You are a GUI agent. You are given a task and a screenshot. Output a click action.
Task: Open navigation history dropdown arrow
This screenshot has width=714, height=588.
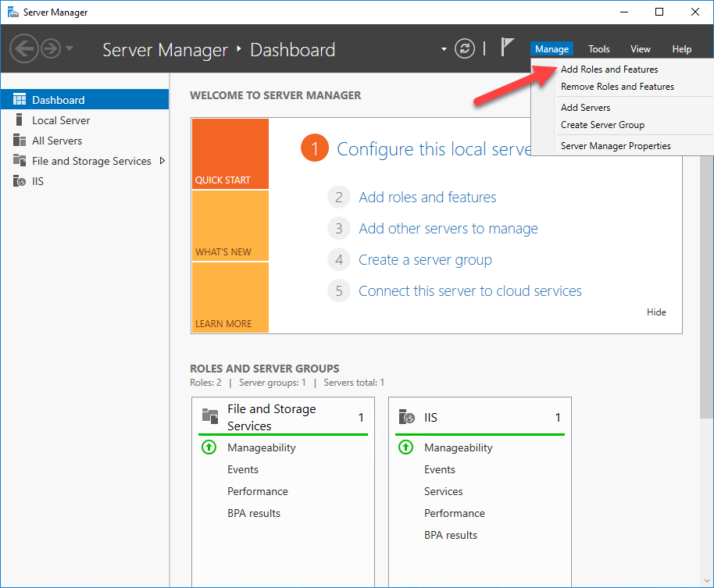(x=70, y=49)
